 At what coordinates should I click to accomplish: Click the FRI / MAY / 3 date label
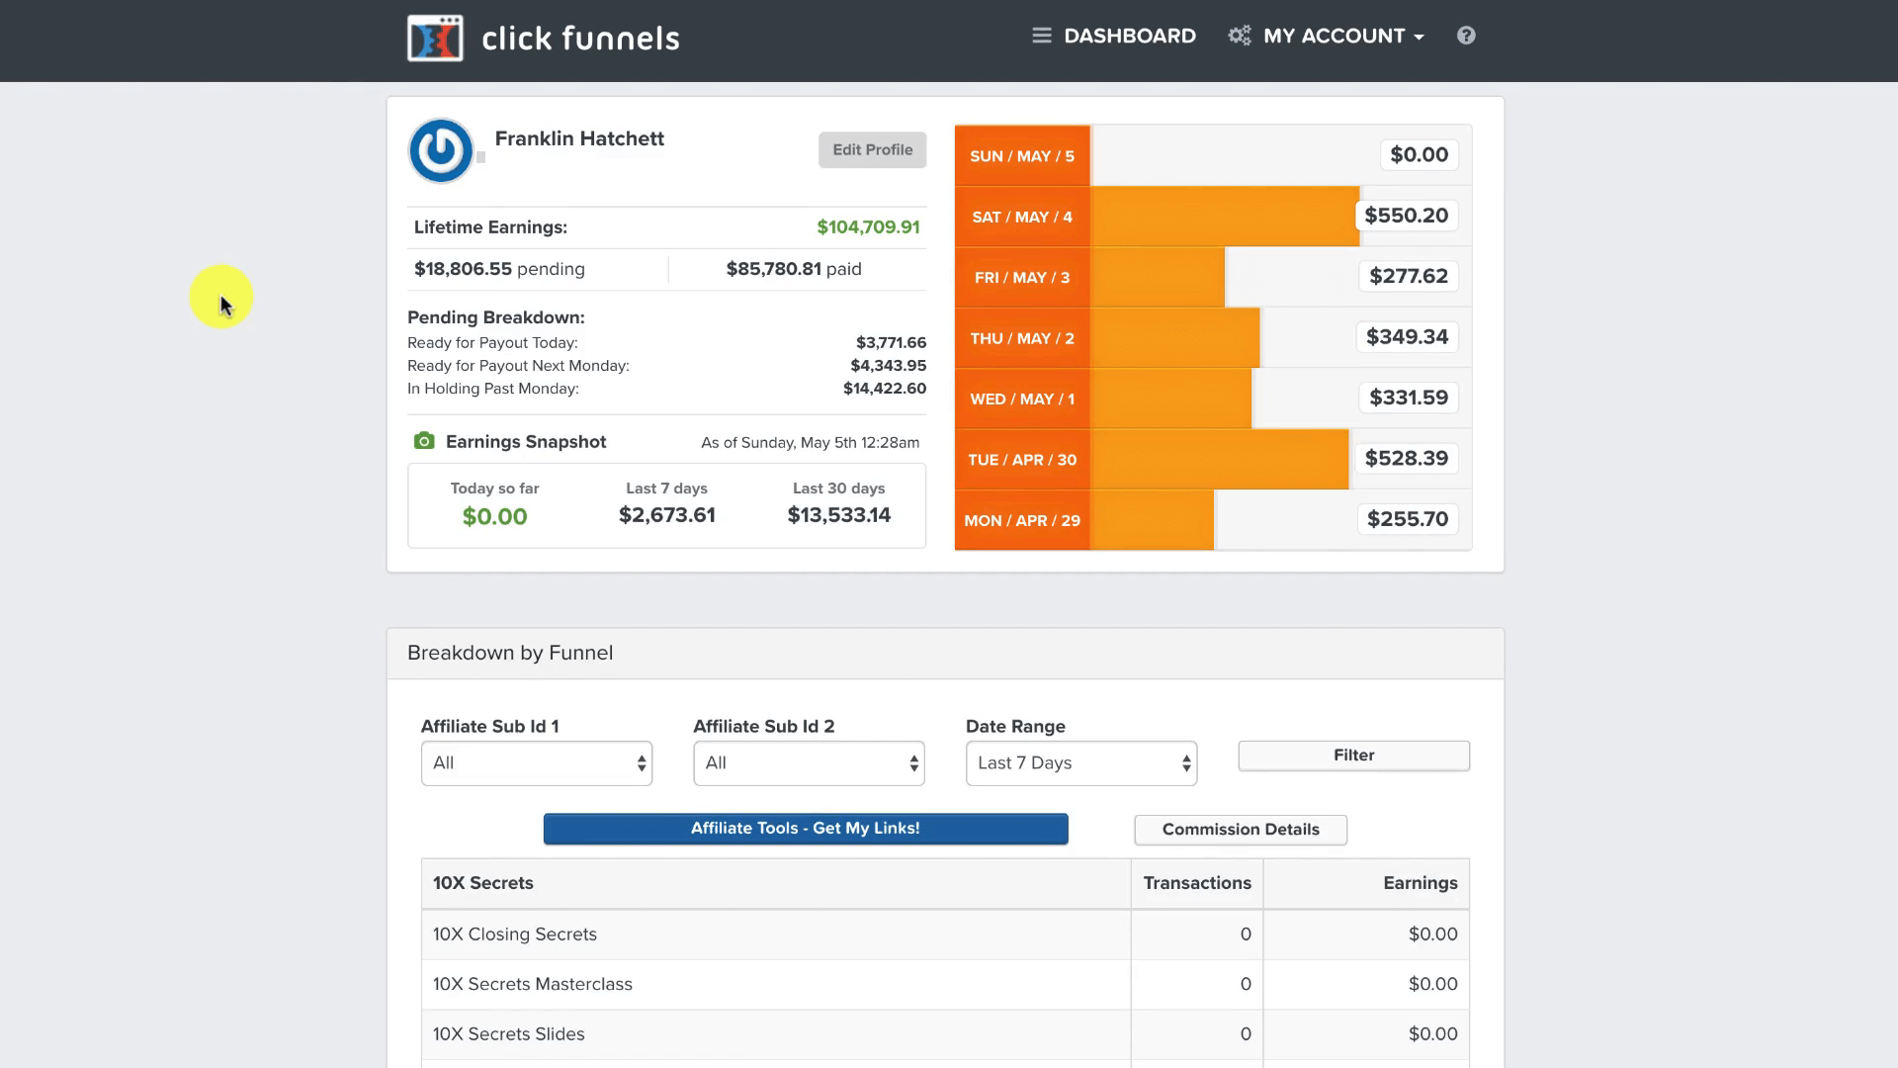click(1022, 278)
